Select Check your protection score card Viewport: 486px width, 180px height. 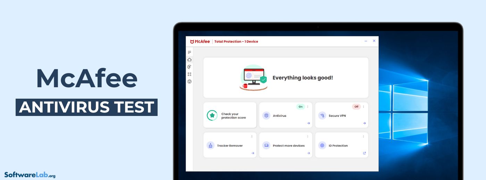point(230,115)
